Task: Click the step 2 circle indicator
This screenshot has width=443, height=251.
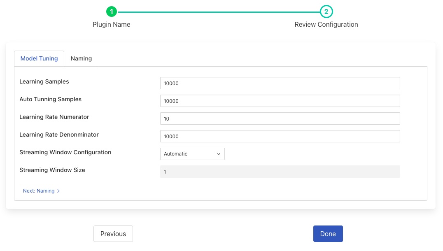Action: (326, 12)
